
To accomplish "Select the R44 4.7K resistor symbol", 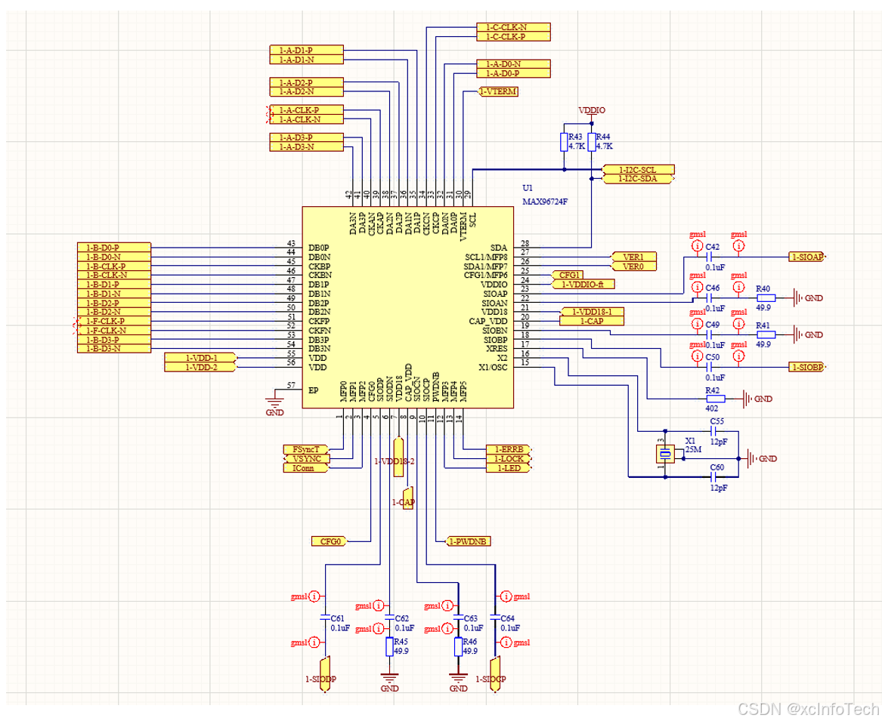I will pos(592,142).
